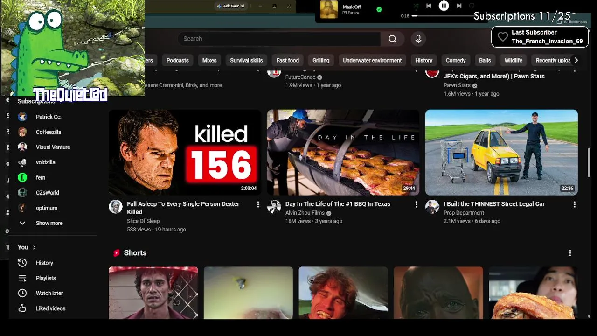Screen dimensions: 597x336
Task: Select the Podcasts filter chip
Action: (178, 60)
